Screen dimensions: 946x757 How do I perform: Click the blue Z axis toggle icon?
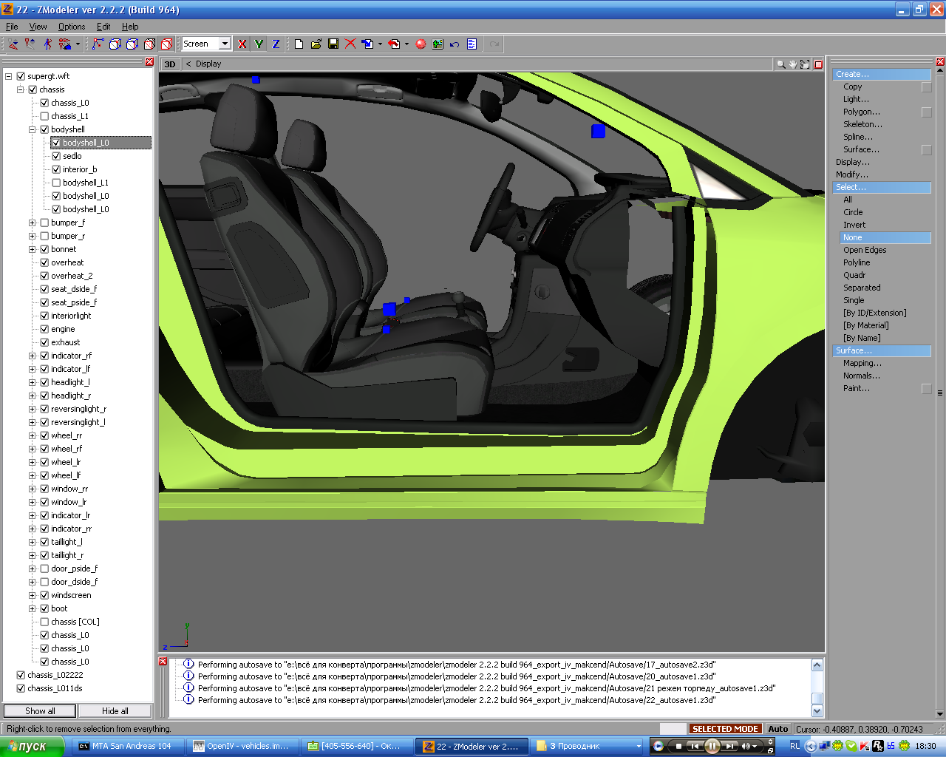click(x=276, y=44)
